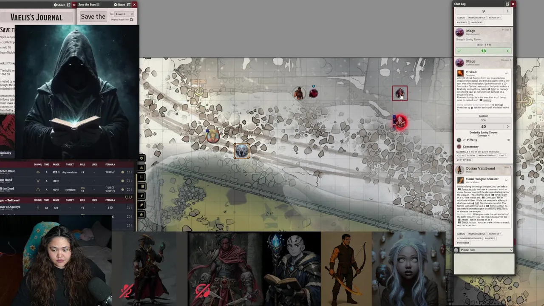Expand the roll total 9 chevron
Screen dimensions: 544x306
click(507, 11)
